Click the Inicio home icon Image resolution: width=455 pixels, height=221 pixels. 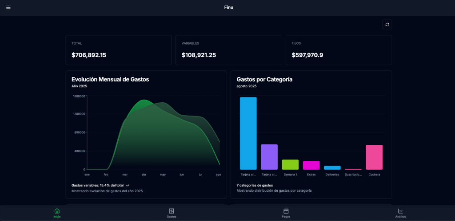[x=57, y=211]
